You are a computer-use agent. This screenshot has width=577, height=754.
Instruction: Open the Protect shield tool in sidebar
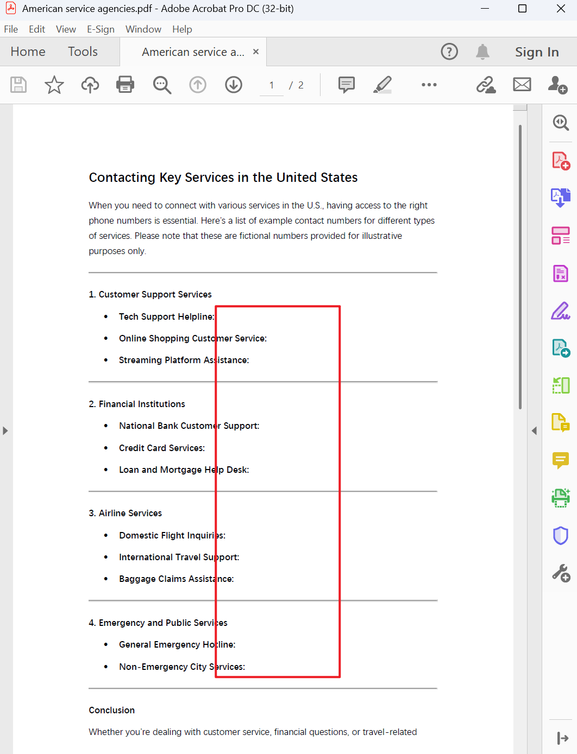[x=561, y=536]
